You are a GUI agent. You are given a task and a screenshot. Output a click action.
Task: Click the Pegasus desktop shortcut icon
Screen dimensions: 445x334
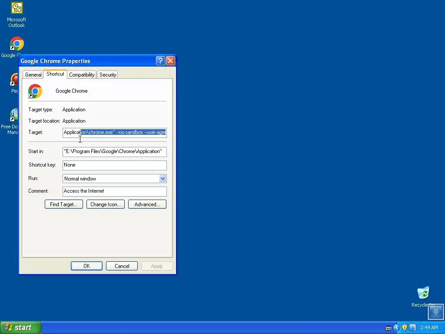click(14, 80)
